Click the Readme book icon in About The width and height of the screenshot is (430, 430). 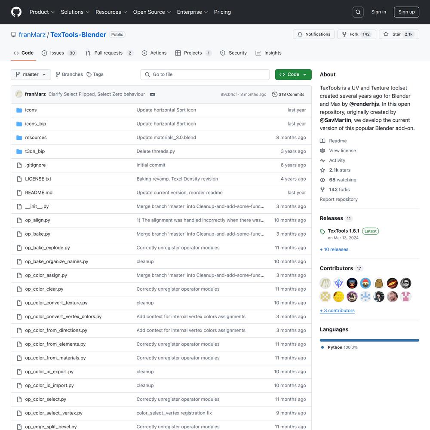322,141
